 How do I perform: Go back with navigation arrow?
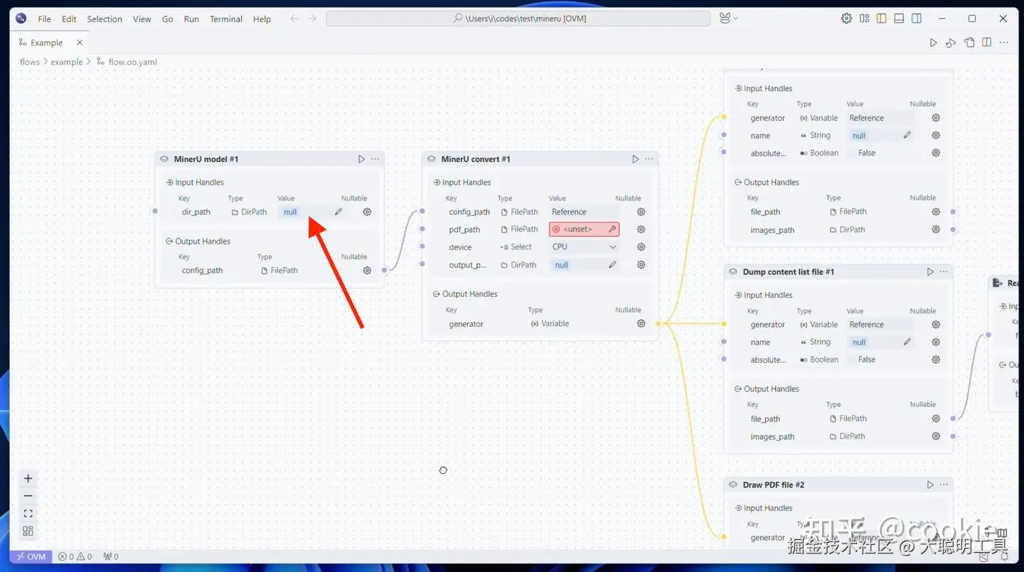click(x=294, y=18)
